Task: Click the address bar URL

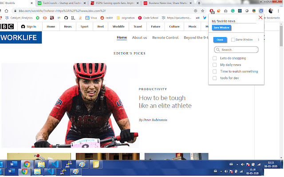Action: (62, 11)
